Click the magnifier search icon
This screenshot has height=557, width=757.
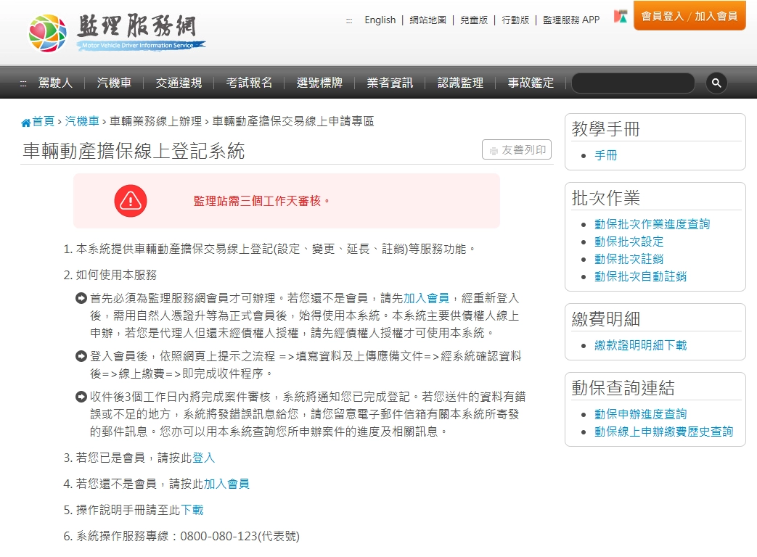pyautogui.click(x=716, y=83)
